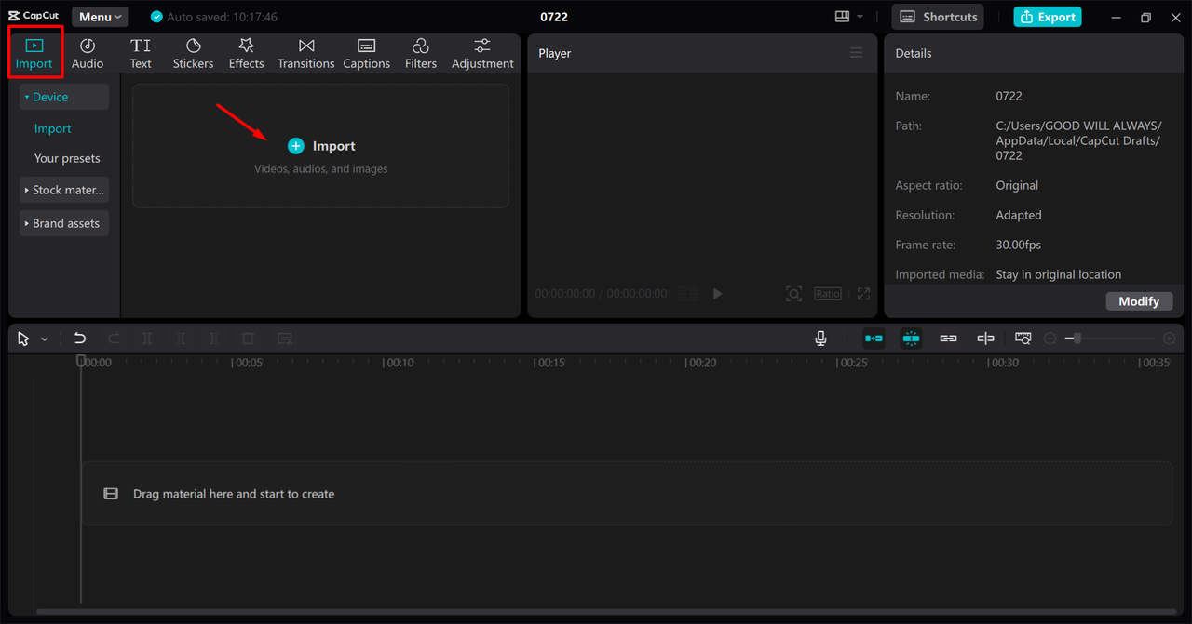Click the timeline cover/preview icon
Screen dimensions: 1192x624
1023,339
